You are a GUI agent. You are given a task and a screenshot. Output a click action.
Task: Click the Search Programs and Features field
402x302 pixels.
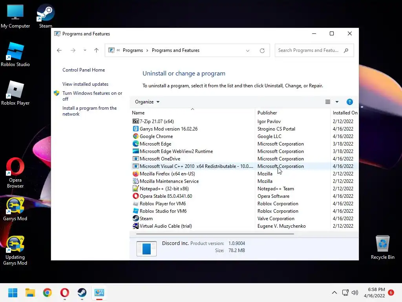314,50
